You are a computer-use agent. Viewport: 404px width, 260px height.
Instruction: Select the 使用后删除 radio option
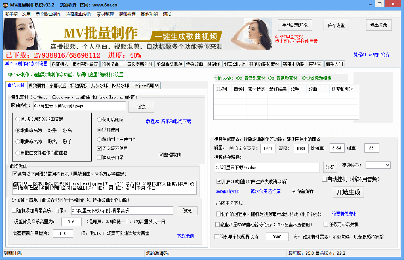coord(110,120)
